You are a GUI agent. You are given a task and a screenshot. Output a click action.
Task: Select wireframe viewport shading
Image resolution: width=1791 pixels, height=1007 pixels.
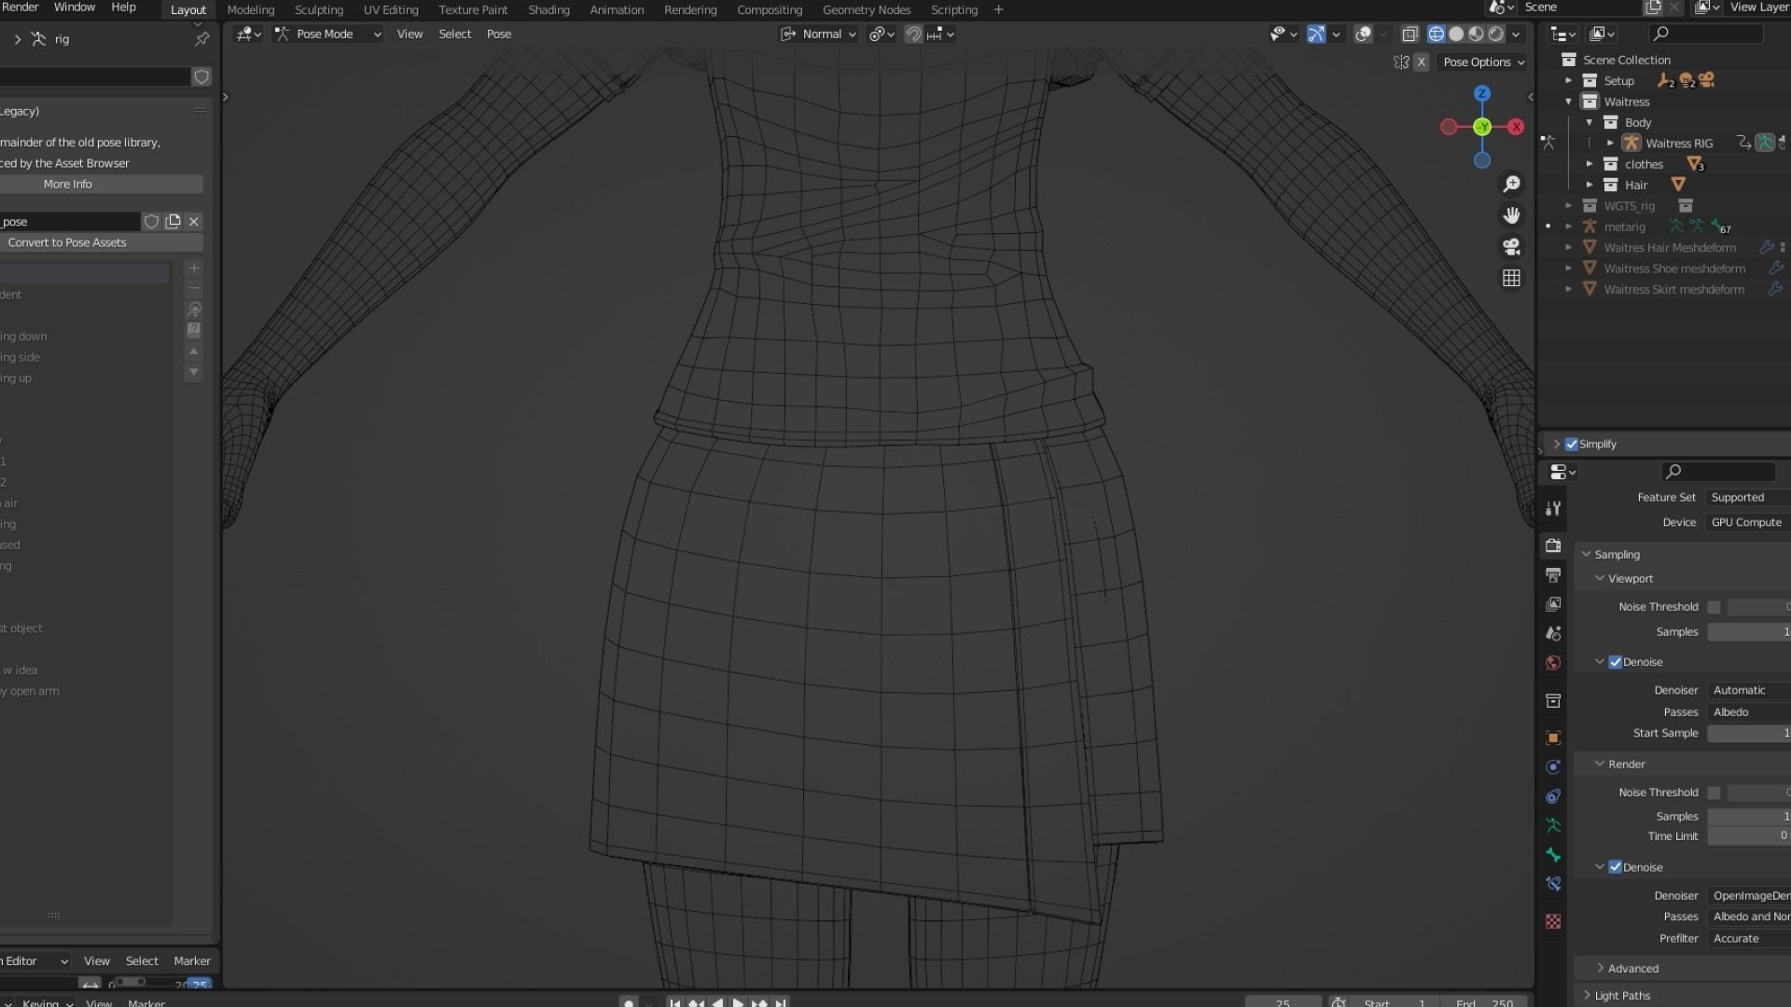pos(1437,34)
